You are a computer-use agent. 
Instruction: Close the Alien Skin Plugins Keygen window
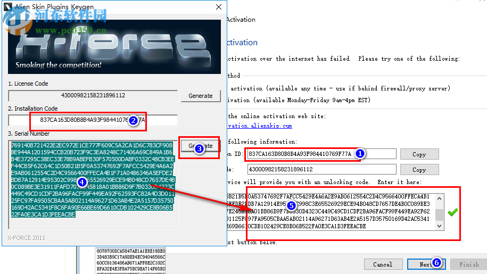point(219,7)
